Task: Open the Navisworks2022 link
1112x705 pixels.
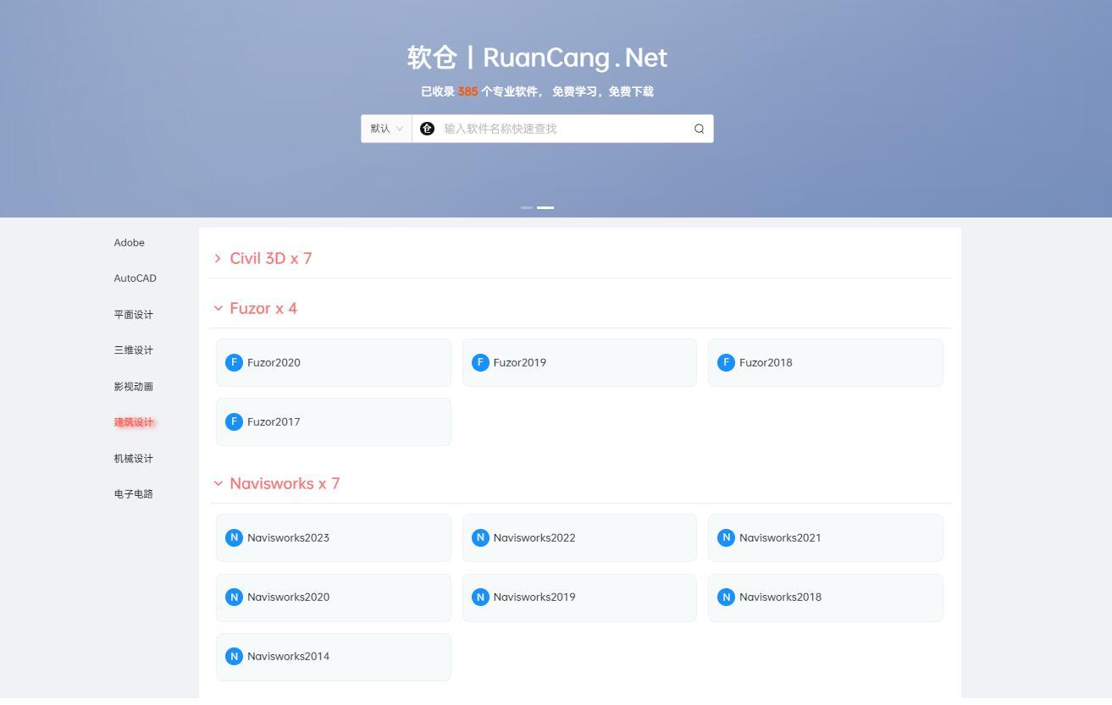Action: [579, 537]
